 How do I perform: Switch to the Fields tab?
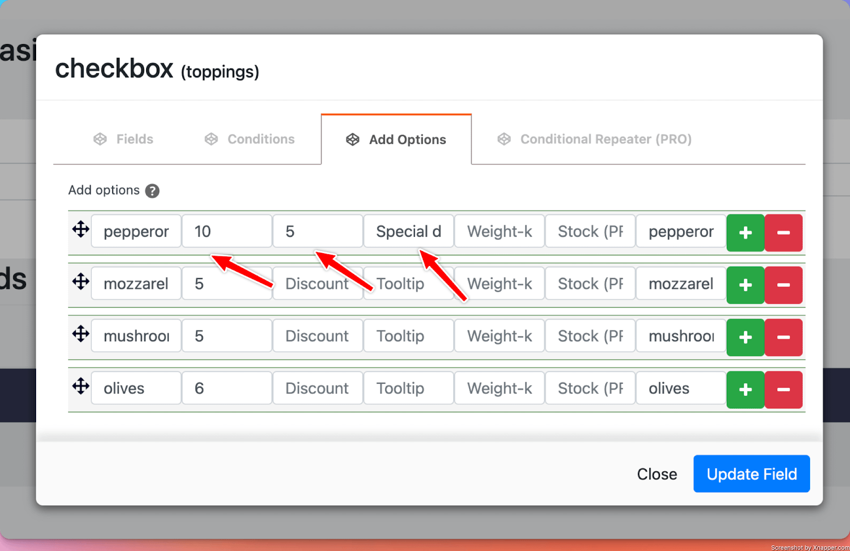[123, 139]
